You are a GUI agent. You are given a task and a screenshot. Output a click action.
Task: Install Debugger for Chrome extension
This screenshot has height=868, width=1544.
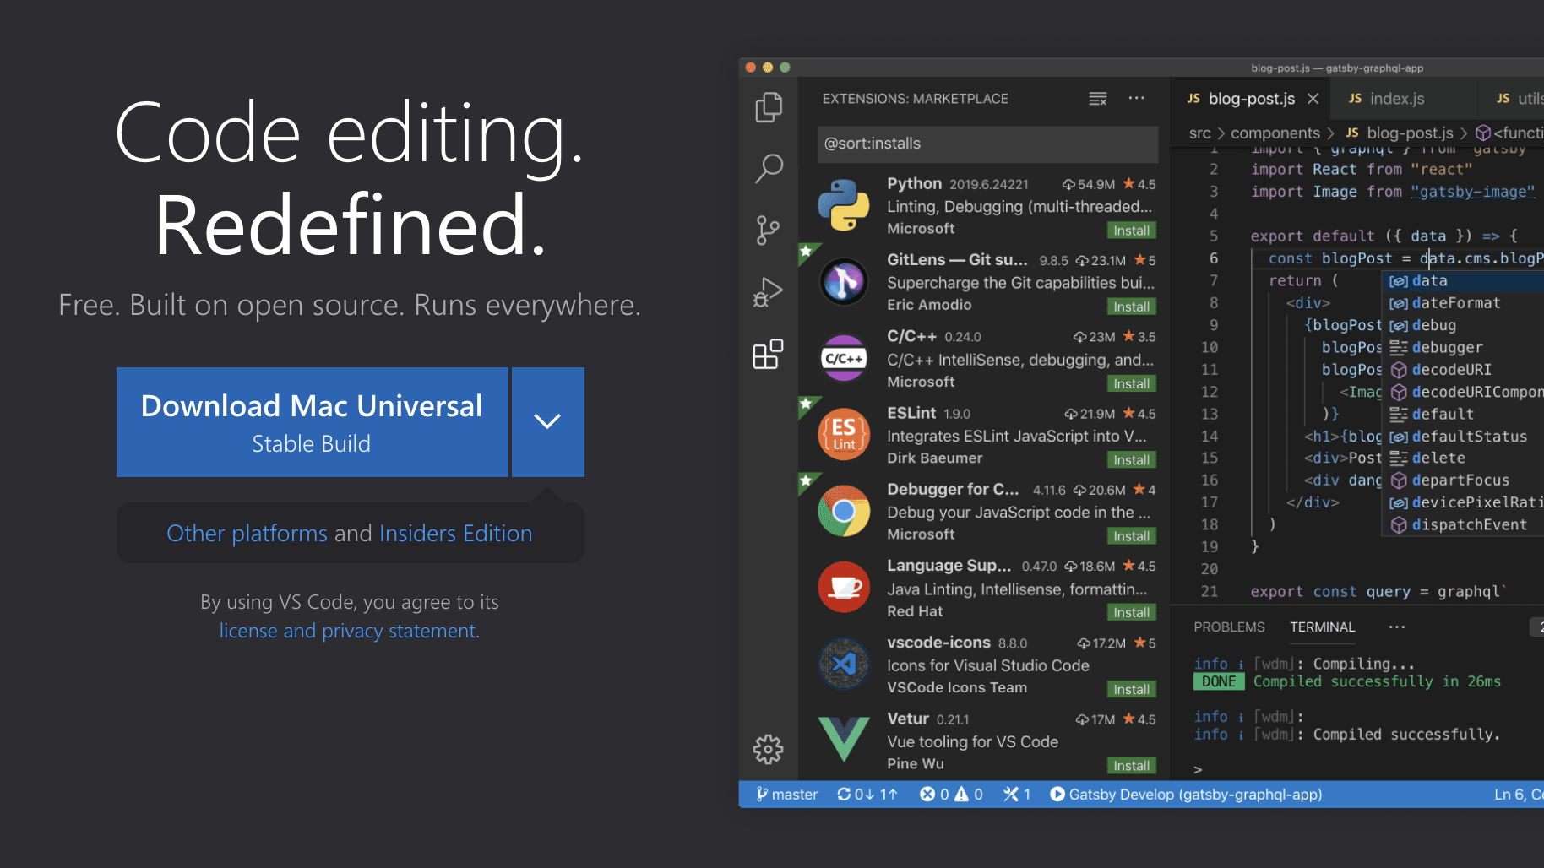1131,536
